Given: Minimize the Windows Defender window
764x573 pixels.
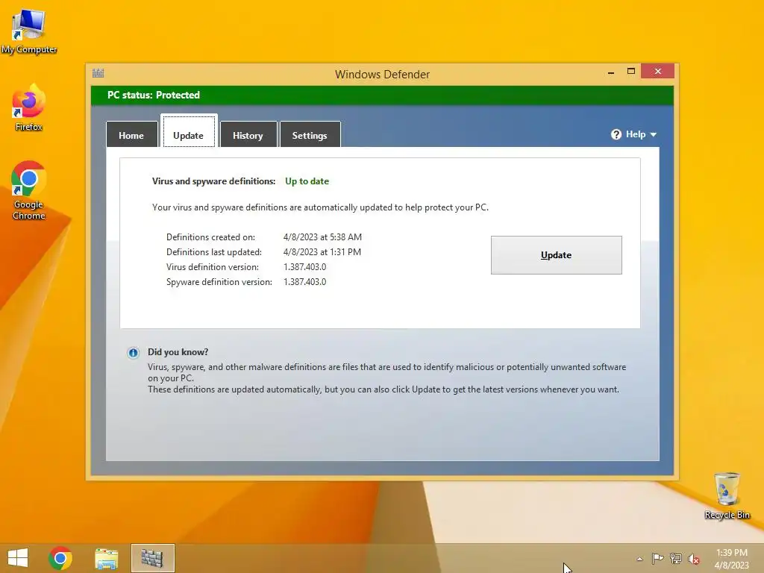Looking at the screenshot, I should click(x=611, y=72).
